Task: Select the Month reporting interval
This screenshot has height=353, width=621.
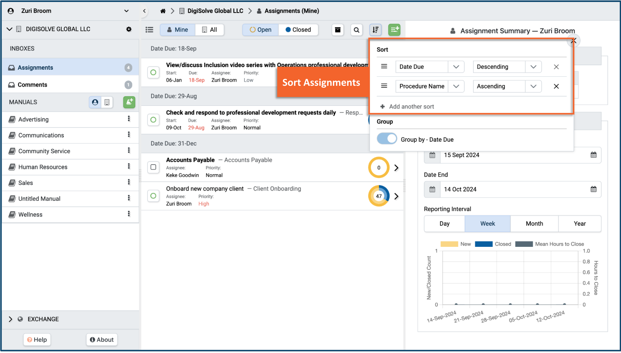Action: click(534, 224)
